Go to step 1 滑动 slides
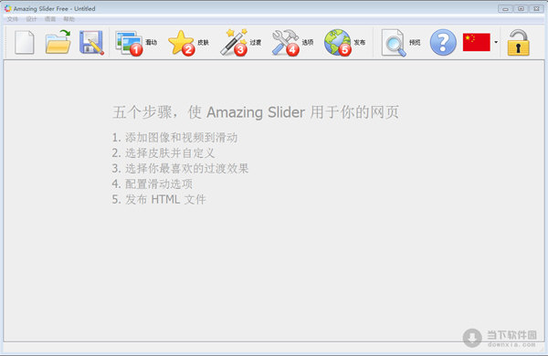This screenshot has width=548, height=356. pos(136,43)
